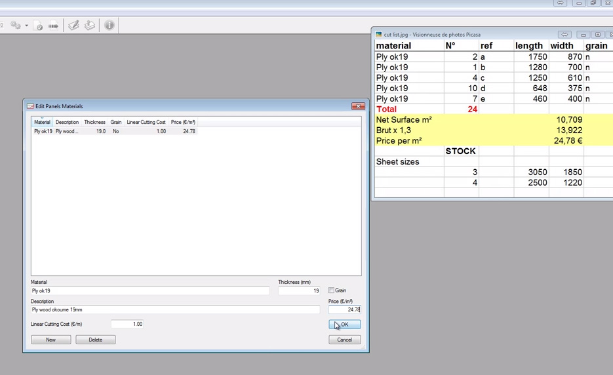Viewport: 613px width, 375px height.
Task: Click the panels stack with up arrow icon
Action: pyautogui.click(x=90, y=26)
